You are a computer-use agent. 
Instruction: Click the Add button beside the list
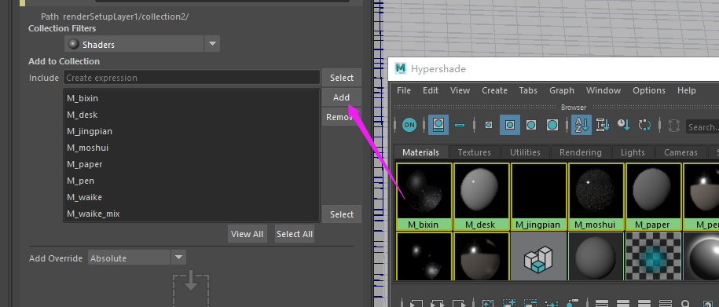[341, 97]
